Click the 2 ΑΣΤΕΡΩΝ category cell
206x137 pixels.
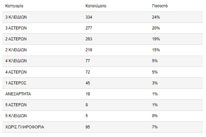[x=16, y=39]
